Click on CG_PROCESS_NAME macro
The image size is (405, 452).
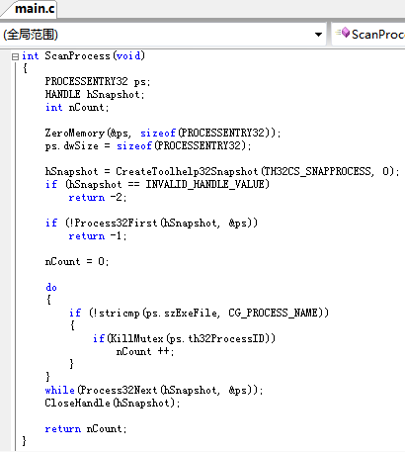click(x=274, y=313)
